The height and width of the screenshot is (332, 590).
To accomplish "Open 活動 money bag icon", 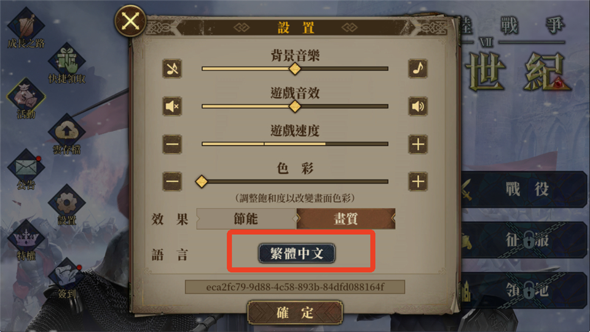I will pyautogui.click(x=26, y=98).
